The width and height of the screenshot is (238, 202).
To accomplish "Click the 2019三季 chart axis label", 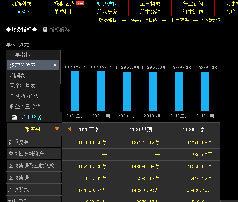I will 179,116.
